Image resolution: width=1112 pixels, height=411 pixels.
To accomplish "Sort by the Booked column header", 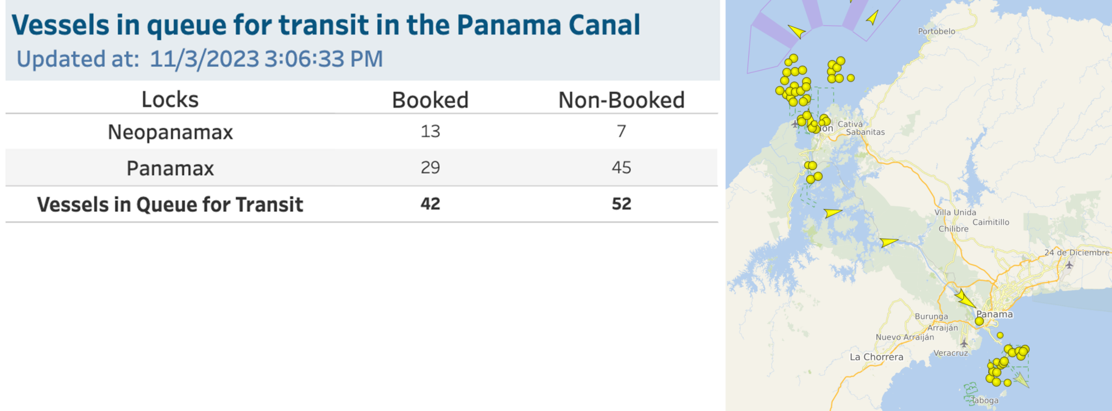I will coord(430,100).
